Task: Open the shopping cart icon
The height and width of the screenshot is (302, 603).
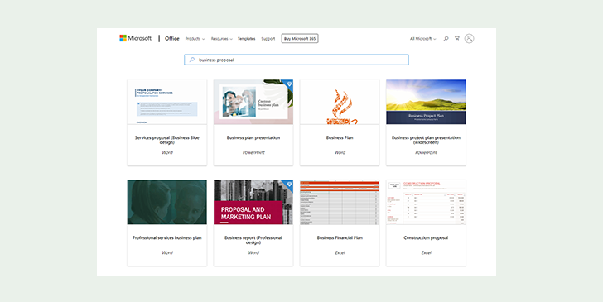Action: [457, 38]
